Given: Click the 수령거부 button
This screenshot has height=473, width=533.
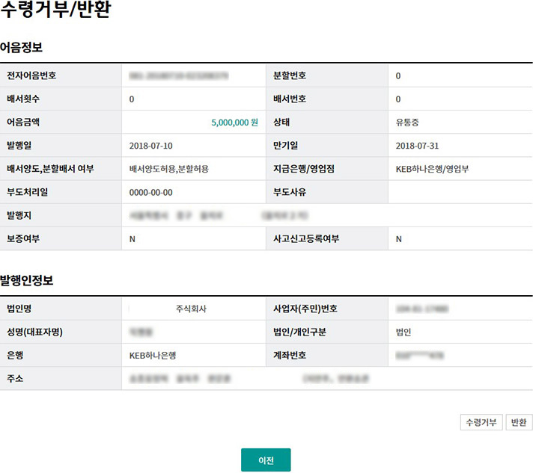Looking at the screenshot, I should pos(480,422).
